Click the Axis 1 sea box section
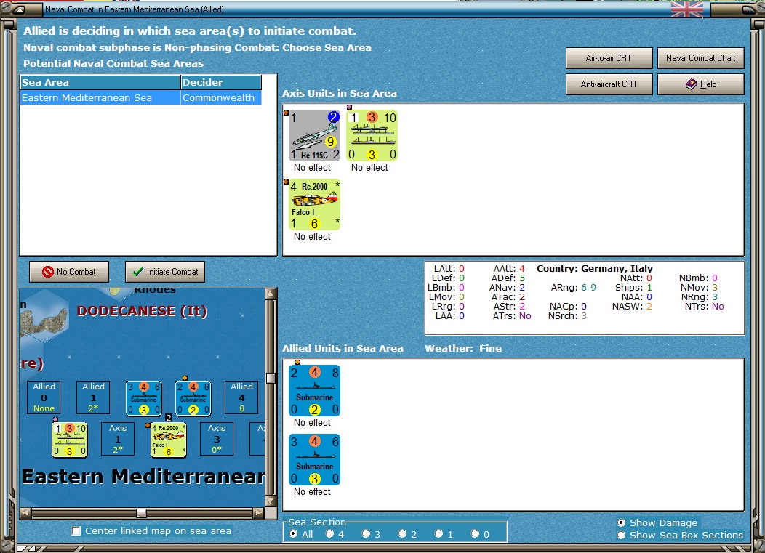This screenshot has width=765, height=553. tap(118, 439)
